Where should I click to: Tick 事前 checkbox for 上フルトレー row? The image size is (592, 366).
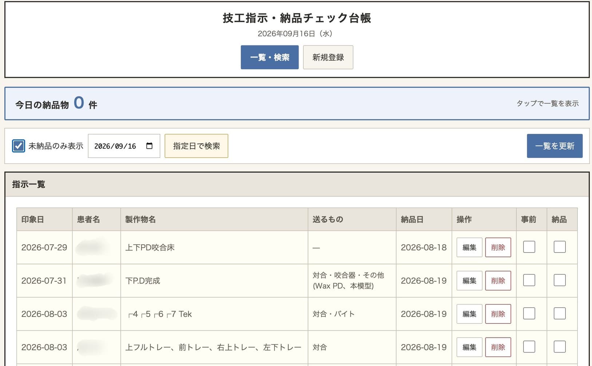[529, 347]
